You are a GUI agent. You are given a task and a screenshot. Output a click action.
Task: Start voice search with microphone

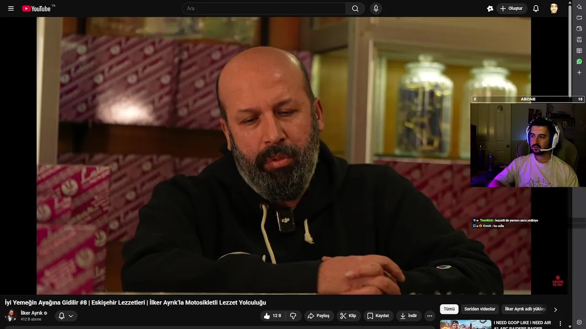point(376,9)
